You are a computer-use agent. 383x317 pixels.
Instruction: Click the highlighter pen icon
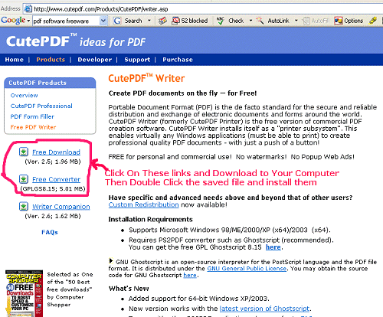(373, 21)
